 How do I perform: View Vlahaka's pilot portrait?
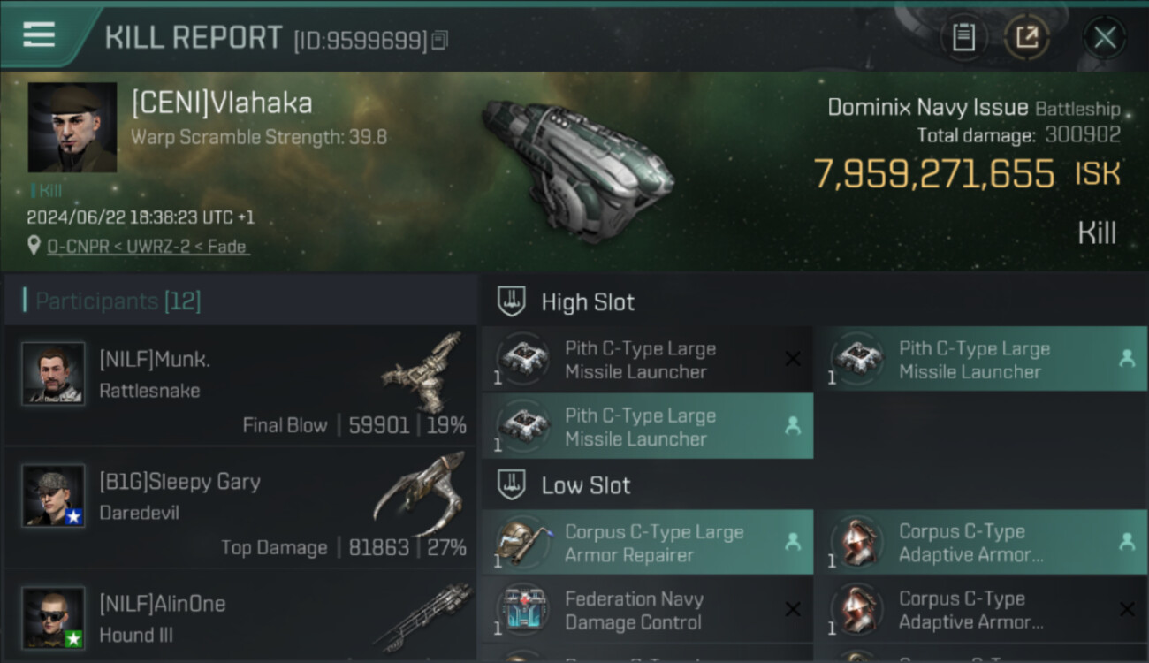72,127
